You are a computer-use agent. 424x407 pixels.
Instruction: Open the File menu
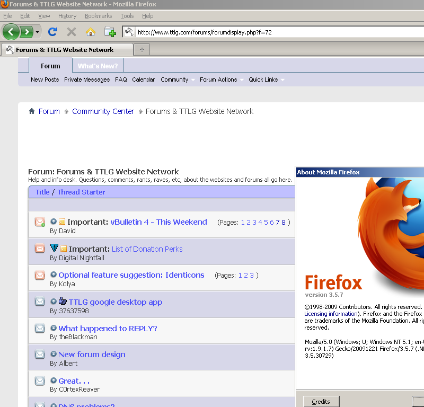pos(7,16)
